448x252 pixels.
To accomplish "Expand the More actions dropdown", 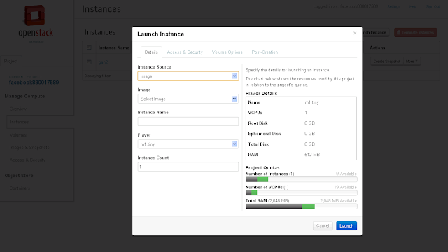I will (412, 62).
